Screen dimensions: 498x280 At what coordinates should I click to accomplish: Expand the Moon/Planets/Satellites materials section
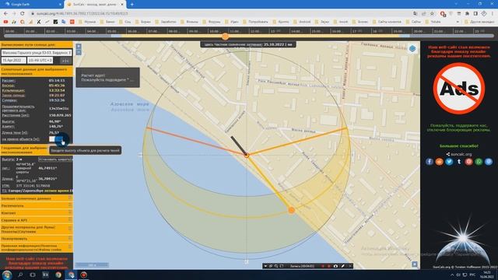pos(37,229)
